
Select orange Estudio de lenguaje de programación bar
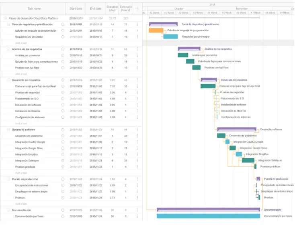(156, 30)
